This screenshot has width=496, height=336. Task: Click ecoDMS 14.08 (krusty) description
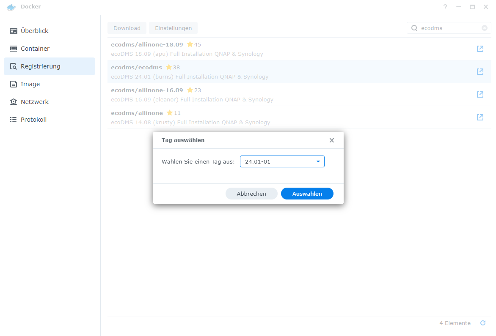point(190,123)
